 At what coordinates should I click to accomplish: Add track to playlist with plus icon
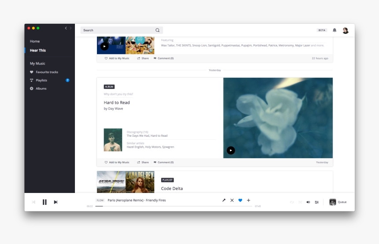tap(249, 200)
